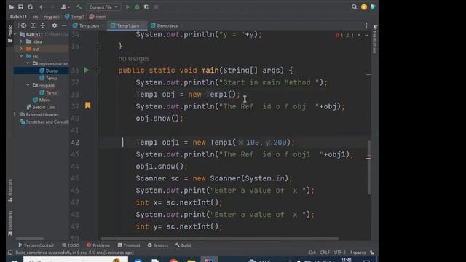This screenshot has width=466, height=262.
Task: Click the bookmark icon on line 39
Action: (87, 106)
